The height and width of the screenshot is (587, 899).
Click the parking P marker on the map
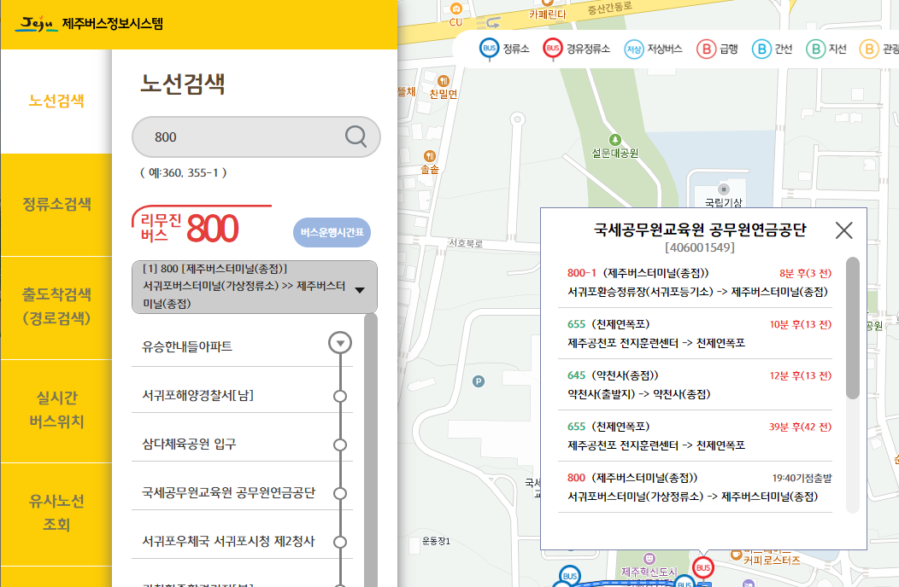pyautogui.click(x=479, y=381)
